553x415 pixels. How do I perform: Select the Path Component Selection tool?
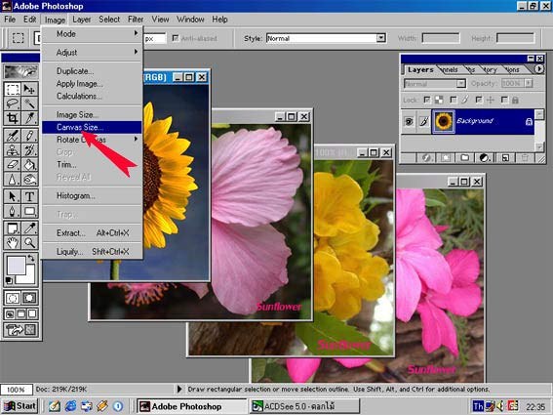[x=13, y=196]
